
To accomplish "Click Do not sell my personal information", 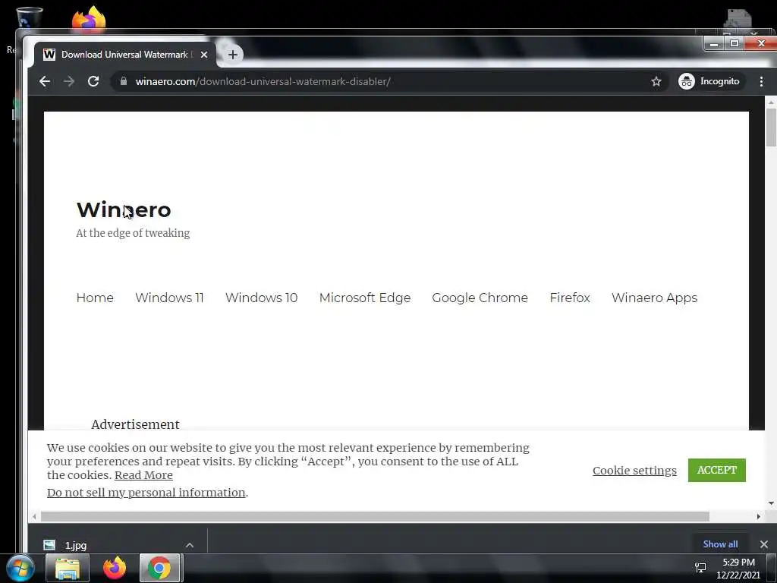I will point(146,492).
